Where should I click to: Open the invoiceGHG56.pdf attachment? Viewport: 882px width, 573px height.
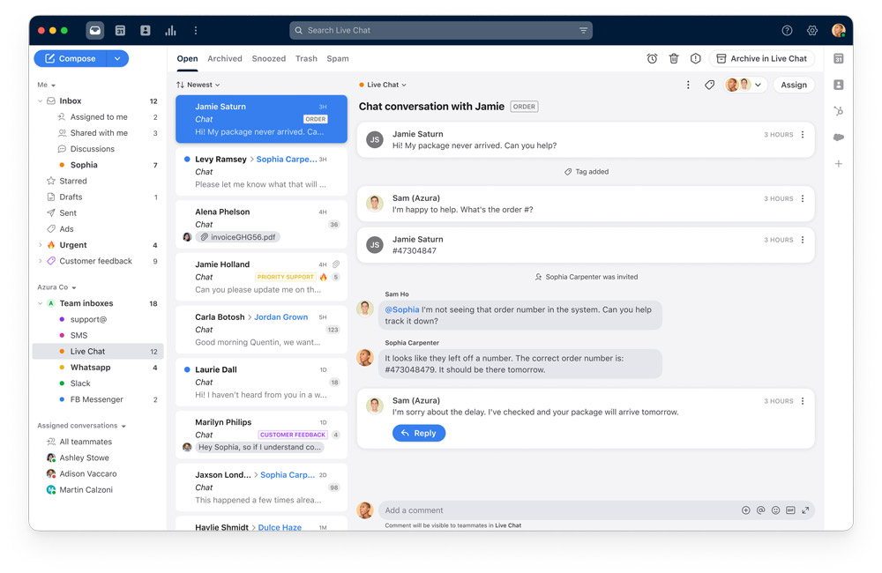[238, 237]
